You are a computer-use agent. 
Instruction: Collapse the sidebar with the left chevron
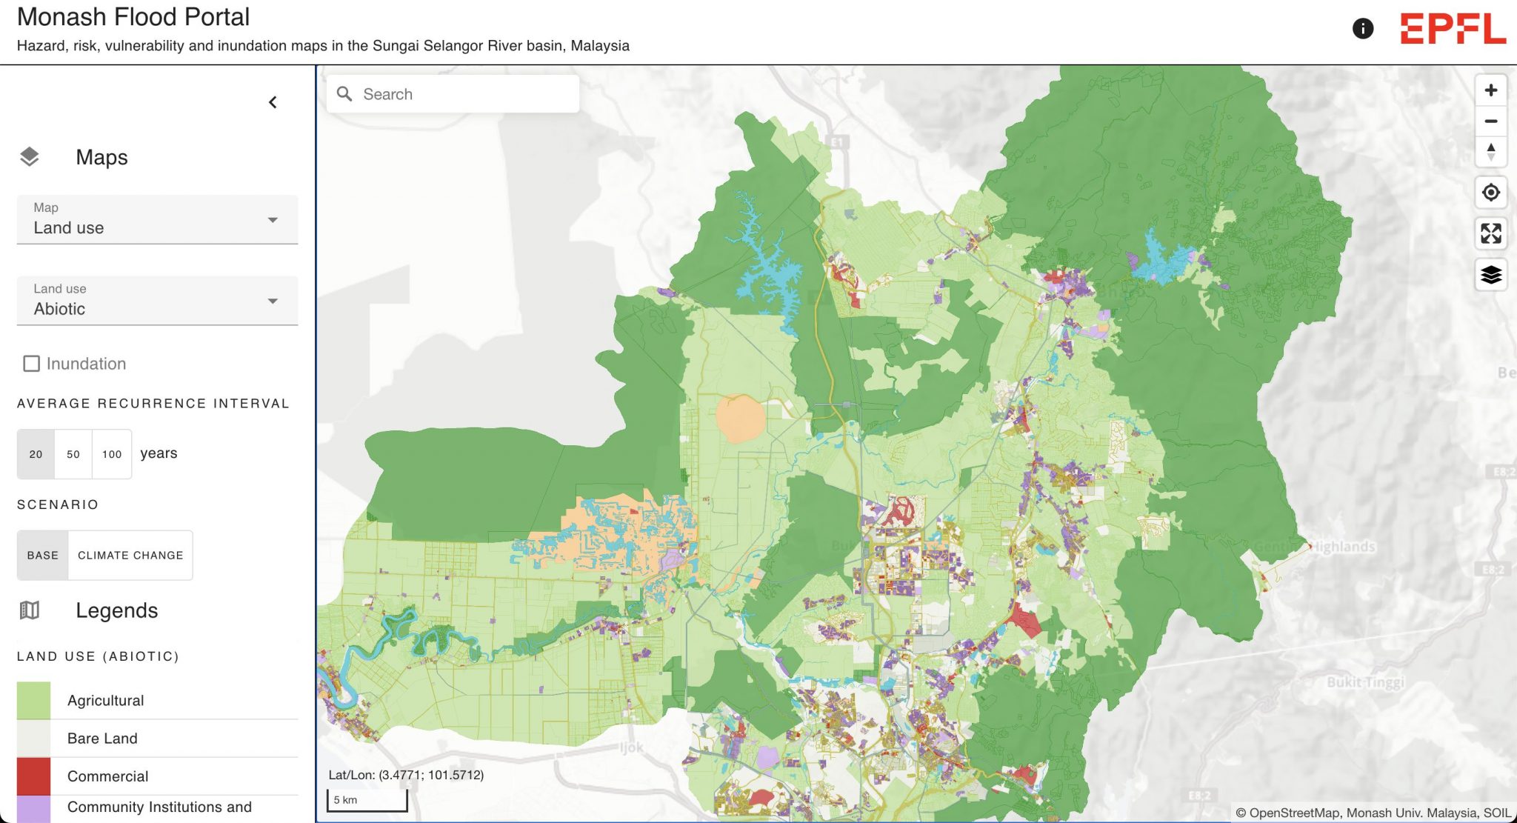coord(273,101)
